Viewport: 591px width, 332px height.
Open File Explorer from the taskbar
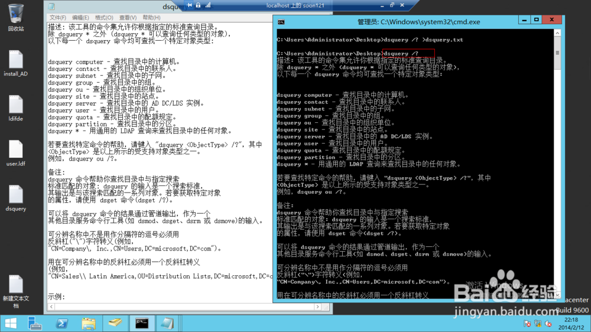point(89,323)
